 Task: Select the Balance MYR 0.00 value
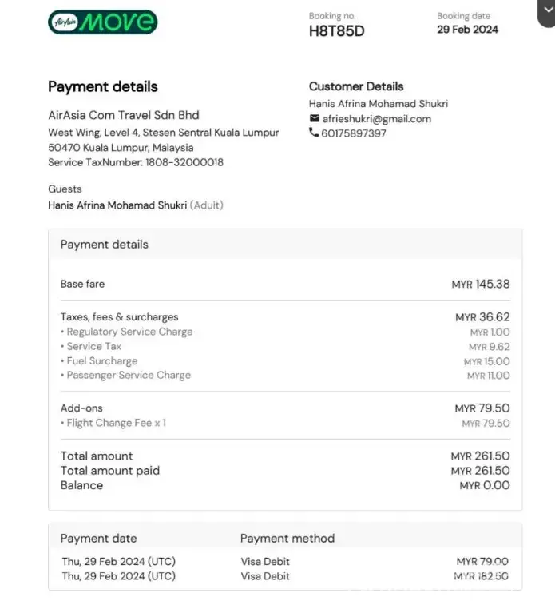(x=484, y=485)
